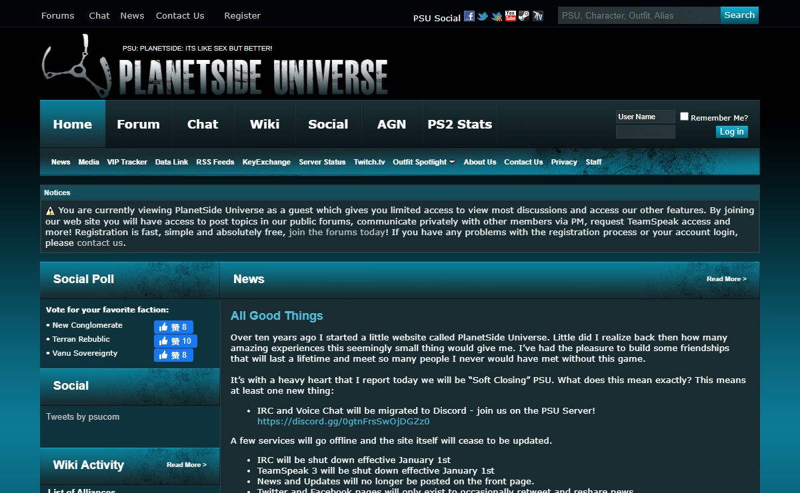This screenshot has height=493, width=800.
Task: Click the PlanetSide Universe logo
Action: click(215, 65)
